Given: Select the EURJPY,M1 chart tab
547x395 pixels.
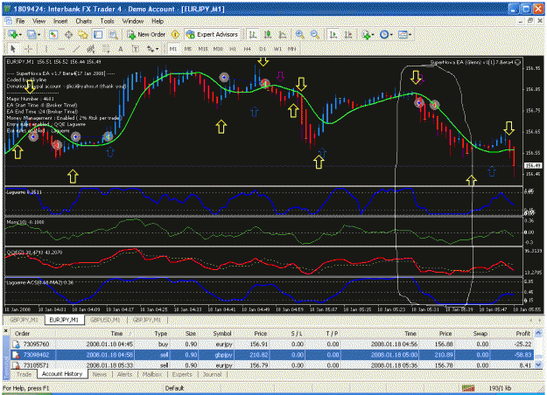Looking at the screenshot, I should pyautogui.click(x=64, y=320).
